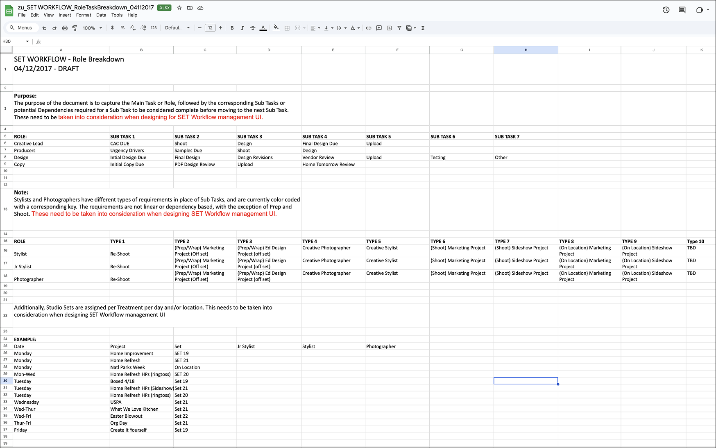Select the Paint format tool

click(75, 28)
